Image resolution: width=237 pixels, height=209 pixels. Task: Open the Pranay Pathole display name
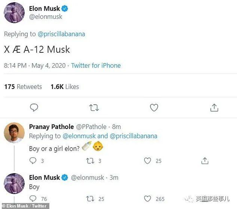click(51, 127)
